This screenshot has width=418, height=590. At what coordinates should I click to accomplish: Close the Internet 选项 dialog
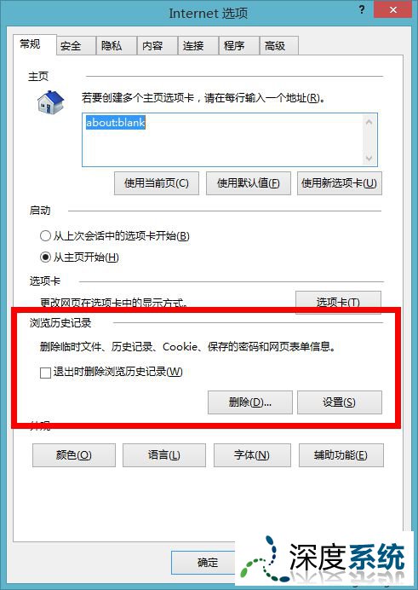pos(392,9)
